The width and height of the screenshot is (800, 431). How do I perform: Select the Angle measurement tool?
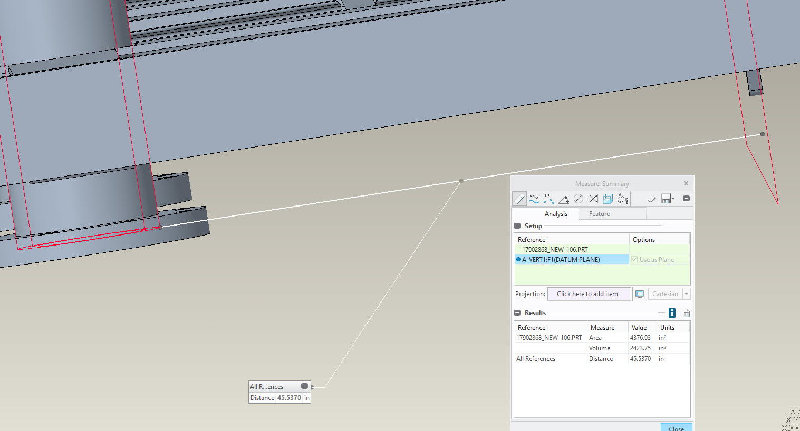tap(563, 198)
